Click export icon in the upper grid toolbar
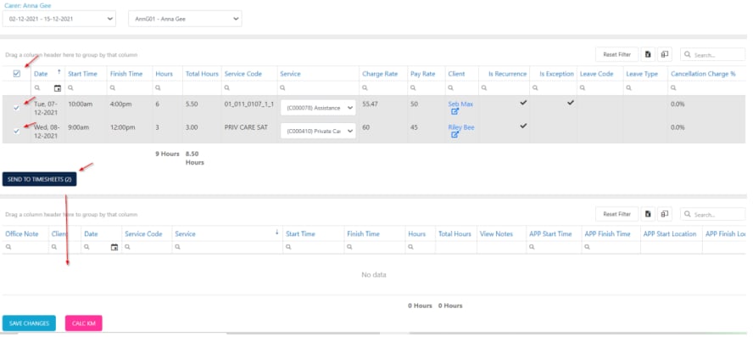The image size is (753, 337). coord(648,54)
